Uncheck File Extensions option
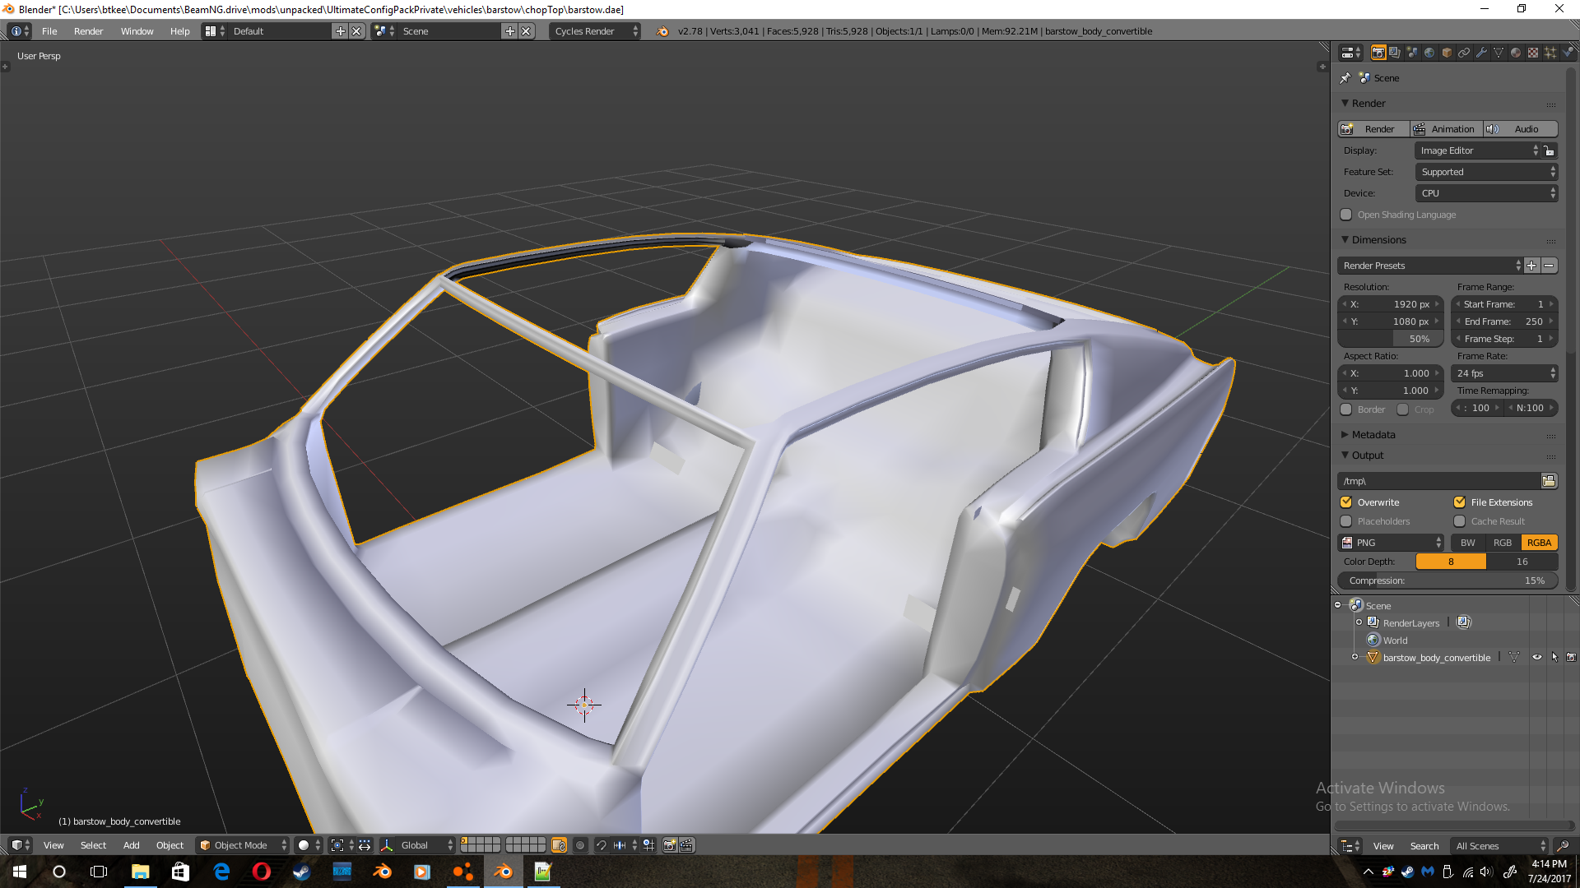 point(1460,502)
